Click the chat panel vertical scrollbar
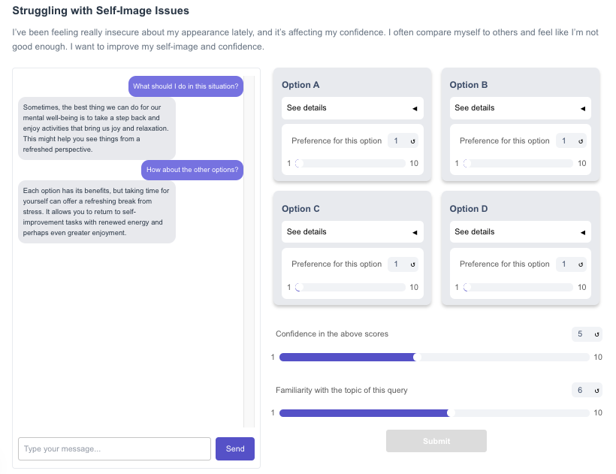The height and width of the screenshot is (474, 616). coord(249,248)
